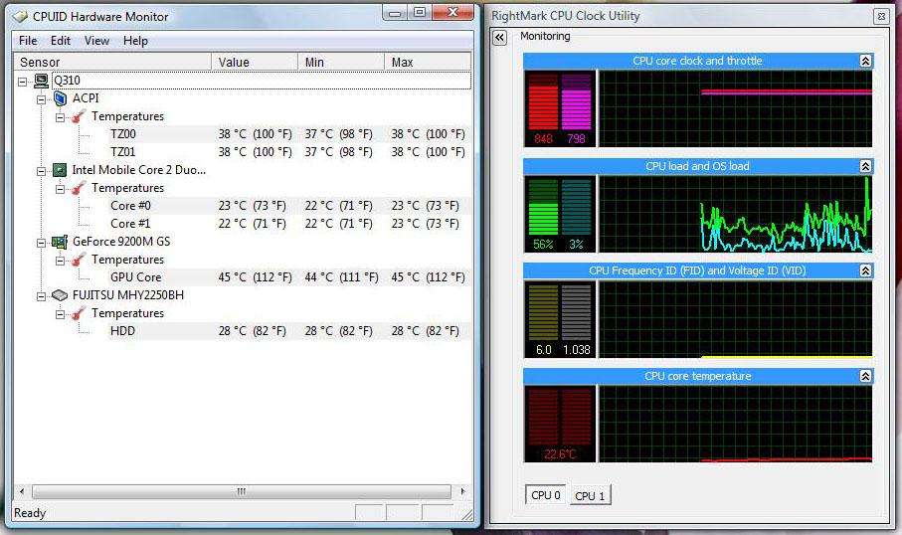Select the FUJITSU MHY2250BH label
This screenshot has height=535, width=902.
point(127,295)
